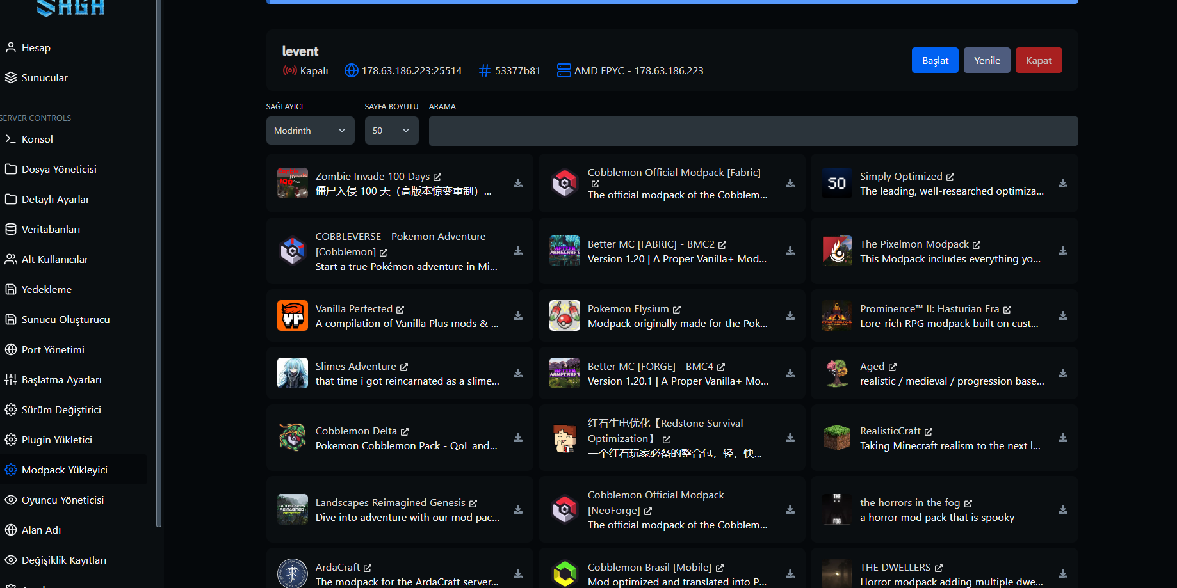This screenshot has width=1177, height=588.
Task: Download Better MC [FORGE] - BMC4
Action: click(x=790, y=374)
